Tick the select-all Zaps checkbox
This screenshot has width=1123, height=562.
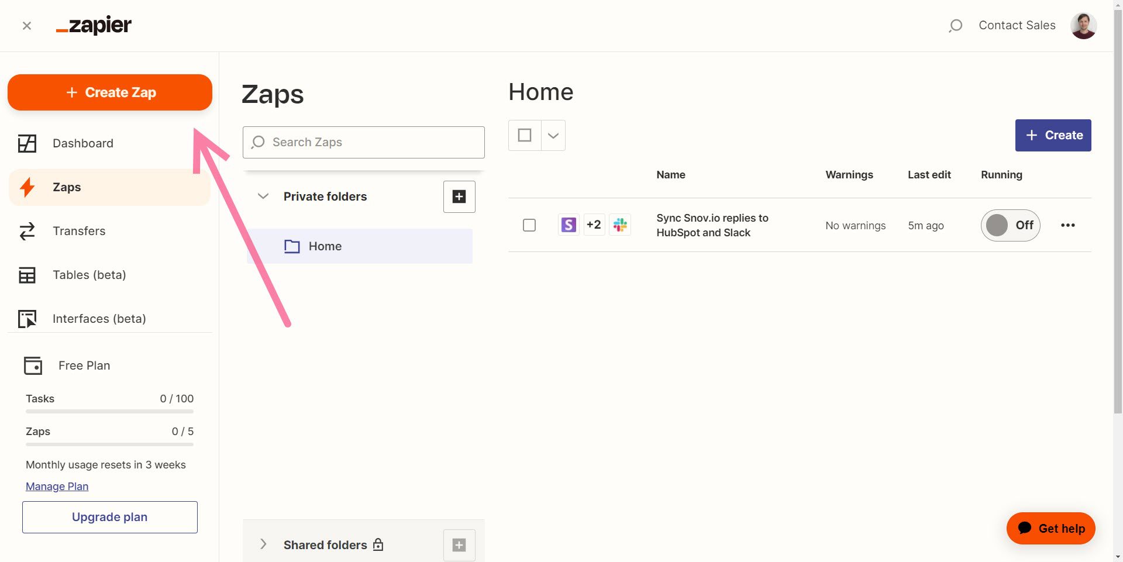point(525,135)
